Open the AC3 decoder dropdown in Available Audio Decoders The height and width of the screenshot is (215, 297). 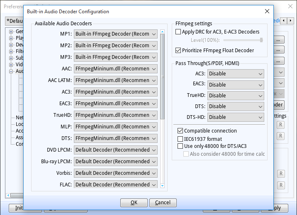(116, 92)
